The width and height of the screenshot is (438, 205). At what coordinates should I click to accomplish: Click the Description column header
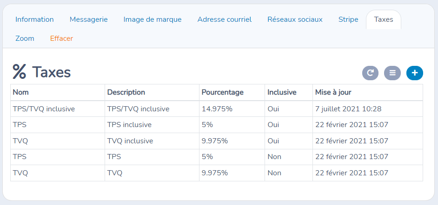click(x=152, y=92)
